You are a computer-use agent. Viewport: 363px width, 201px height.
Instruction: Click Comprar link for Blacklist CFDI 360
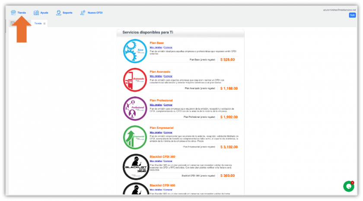(x=168, y=161)
